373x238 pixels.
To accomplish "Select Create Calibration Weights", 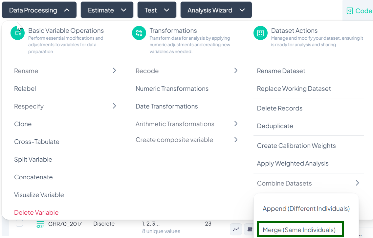I will (x=296, y=146).
